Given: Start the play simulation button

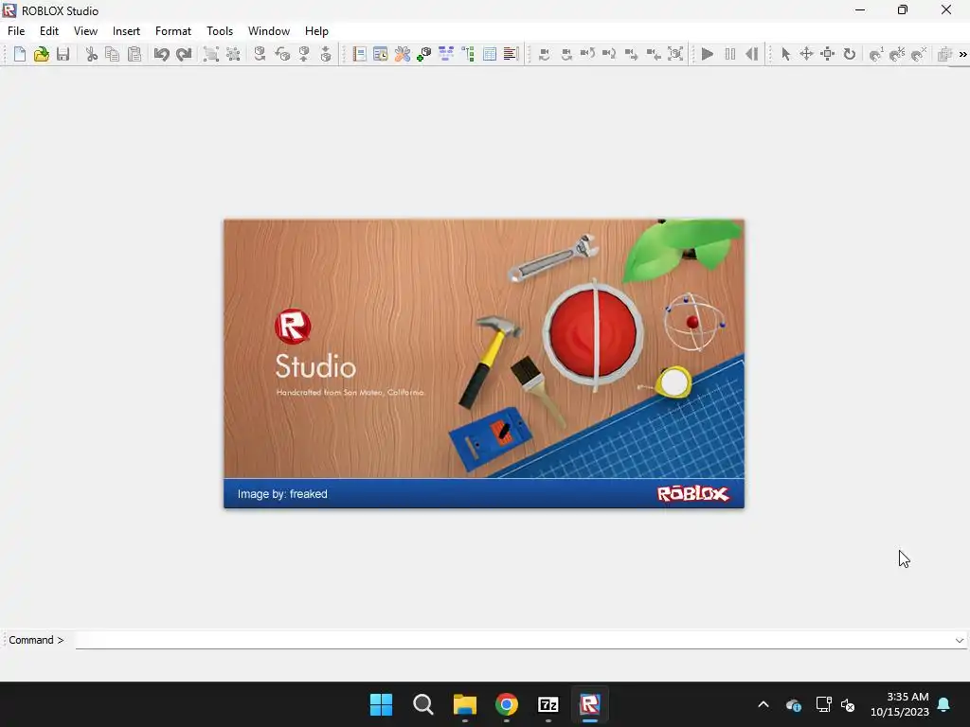Looking at the screenshot, I should pos(708,54).
